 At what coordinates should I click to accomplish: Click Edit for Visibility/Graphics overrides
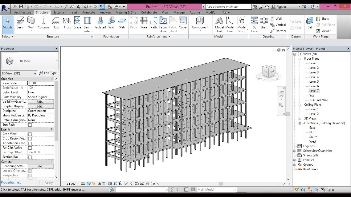41,102
